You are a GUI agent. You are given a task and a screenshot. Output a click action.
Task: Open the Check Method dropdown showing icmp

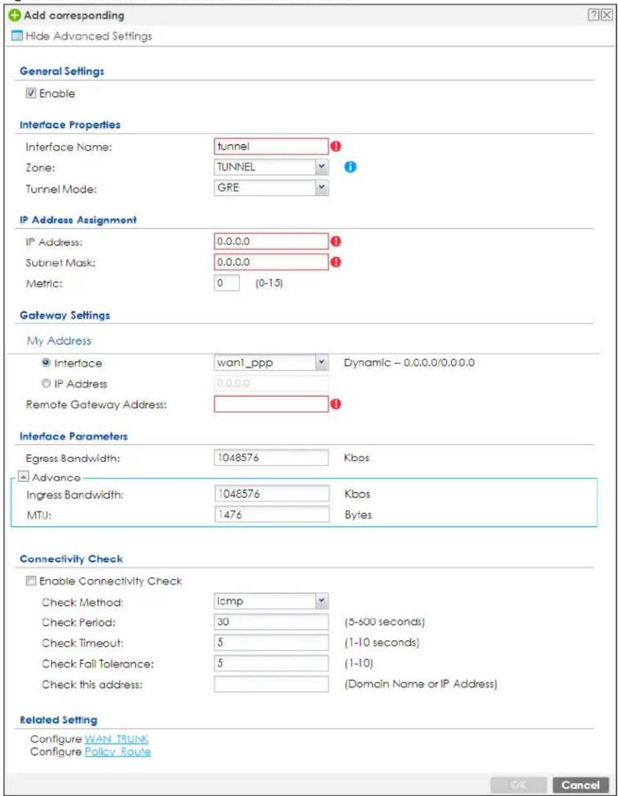point(271,601)
